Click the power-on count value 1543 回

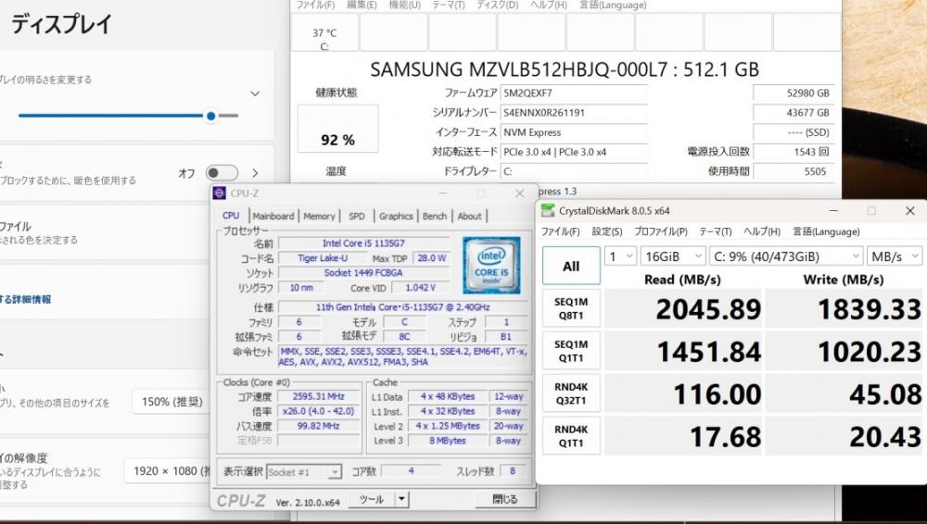pyautogui.click(x=794, y=152)
